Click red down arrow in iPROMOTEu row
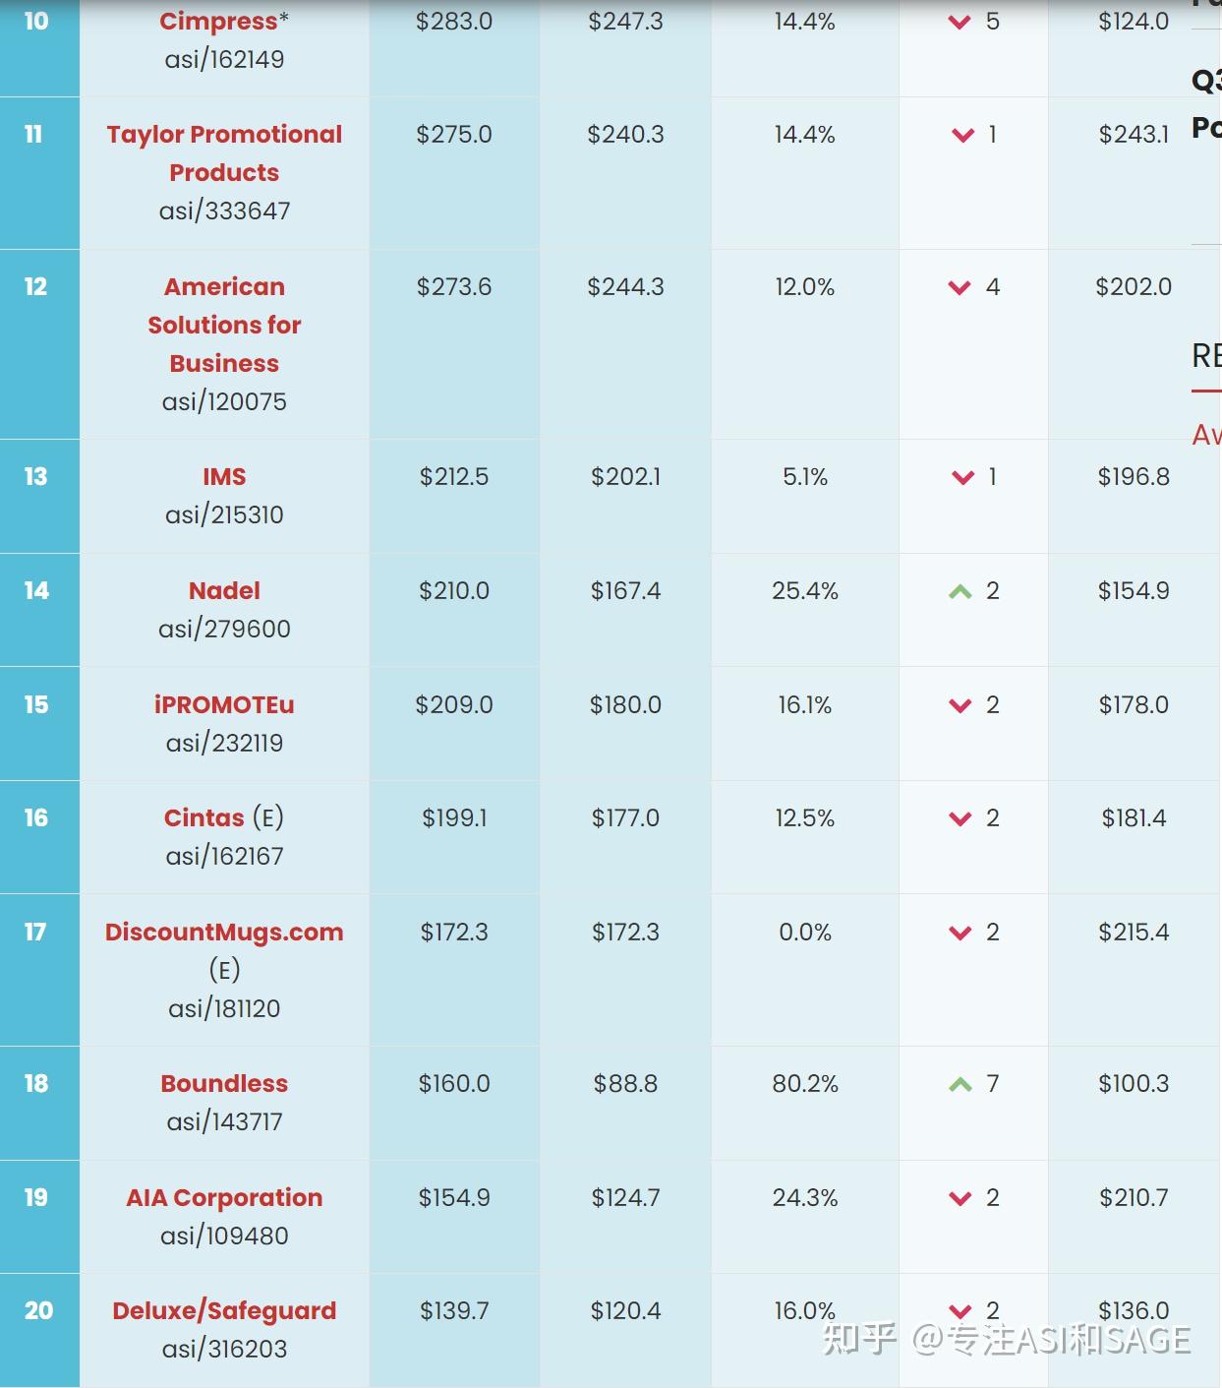 point(960,706)
